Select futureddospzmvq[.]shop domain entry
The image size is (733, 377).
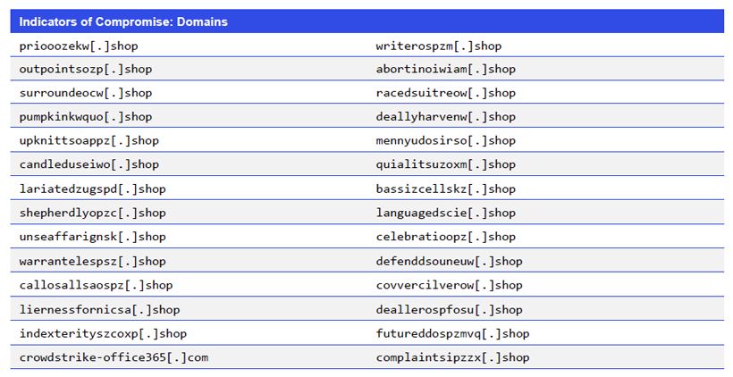pyautogui.click(x=453, y=333)
